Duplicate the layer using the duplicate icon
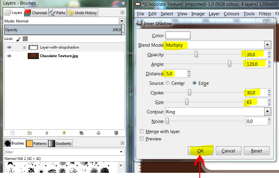The height and width of the screenshot is (178, 279). click(x=81, y=133)
